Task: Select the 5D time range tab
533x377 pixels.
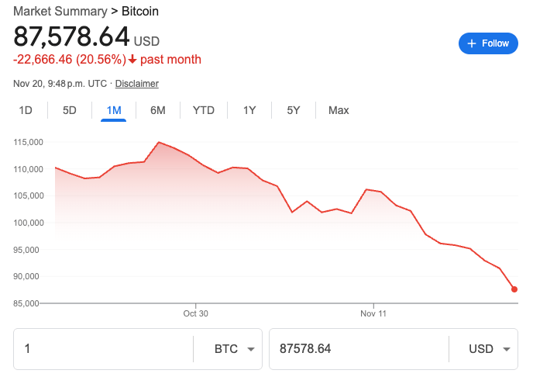Action: point(70,110)
